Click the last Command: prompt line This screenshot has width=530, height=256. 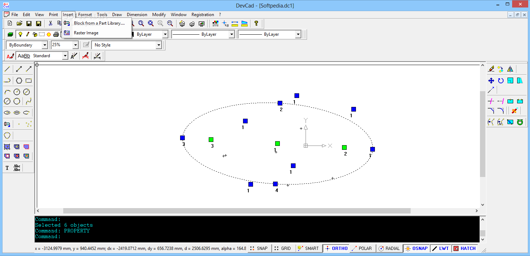pos(48,236)
